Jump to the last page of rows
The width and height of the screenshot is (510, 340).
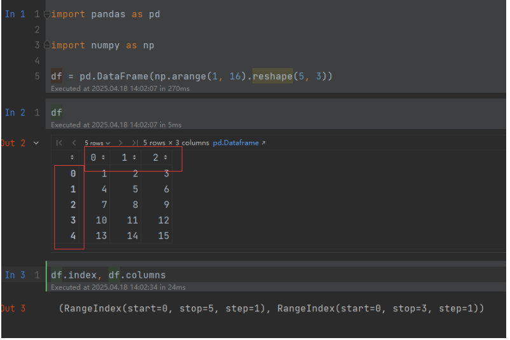pyautogui.click(x=135, y=143)
